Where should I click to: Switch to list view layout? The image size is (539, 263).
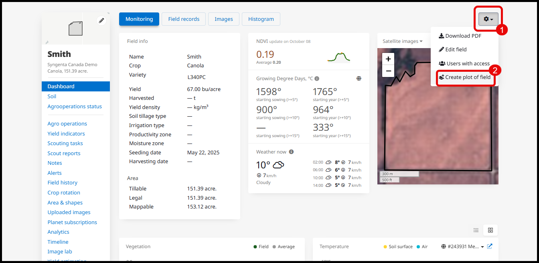(476, 230)
